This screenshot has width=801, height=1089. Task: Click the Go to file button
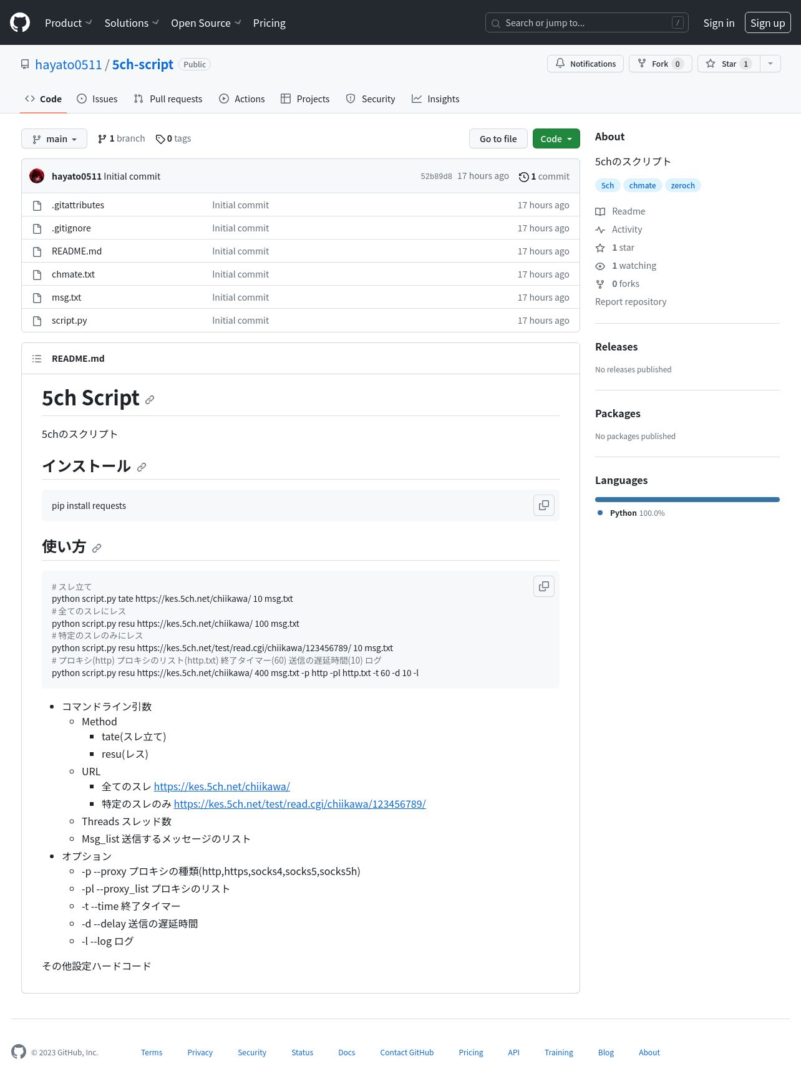coord(498,138)
